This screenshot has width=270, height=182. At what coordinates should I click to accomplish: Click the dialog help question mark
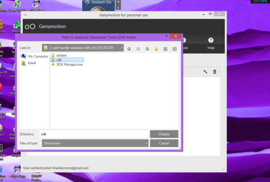(166, 36)
